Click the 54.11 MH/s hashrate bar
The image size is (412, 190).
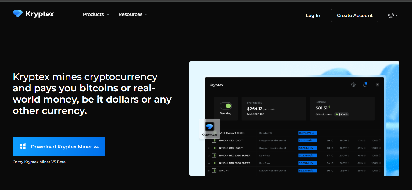point(308,141)
